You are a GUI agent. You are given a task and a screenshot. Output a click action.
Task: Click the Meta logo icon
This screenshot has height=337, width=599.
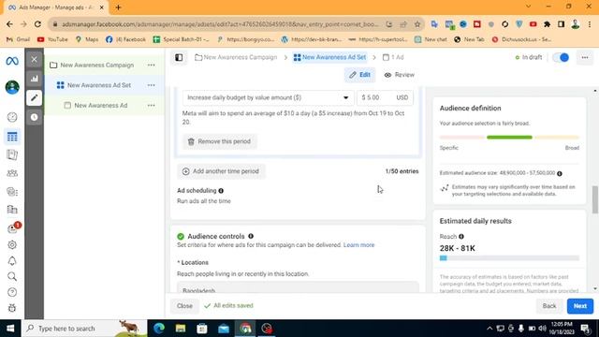coord(12,61)
